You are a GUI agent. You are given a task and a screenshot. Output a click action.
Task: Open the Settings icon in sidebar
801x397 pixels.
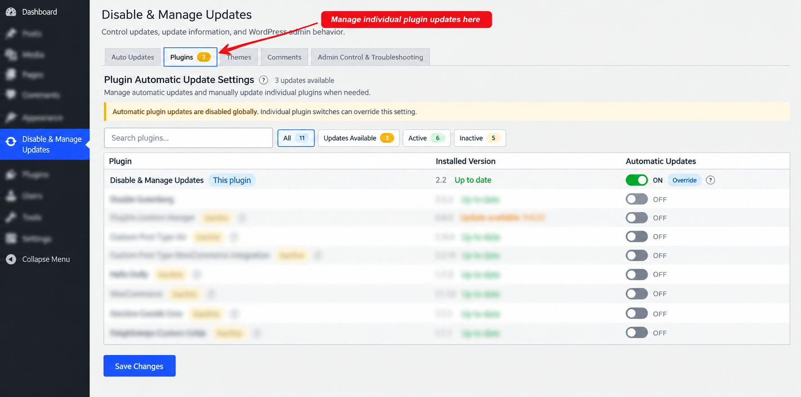coord(11,238)
